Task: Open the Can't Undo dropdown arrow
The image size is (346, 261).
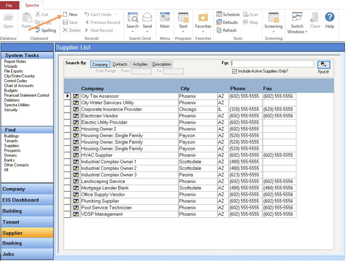Action: click(x=115, y=14)
